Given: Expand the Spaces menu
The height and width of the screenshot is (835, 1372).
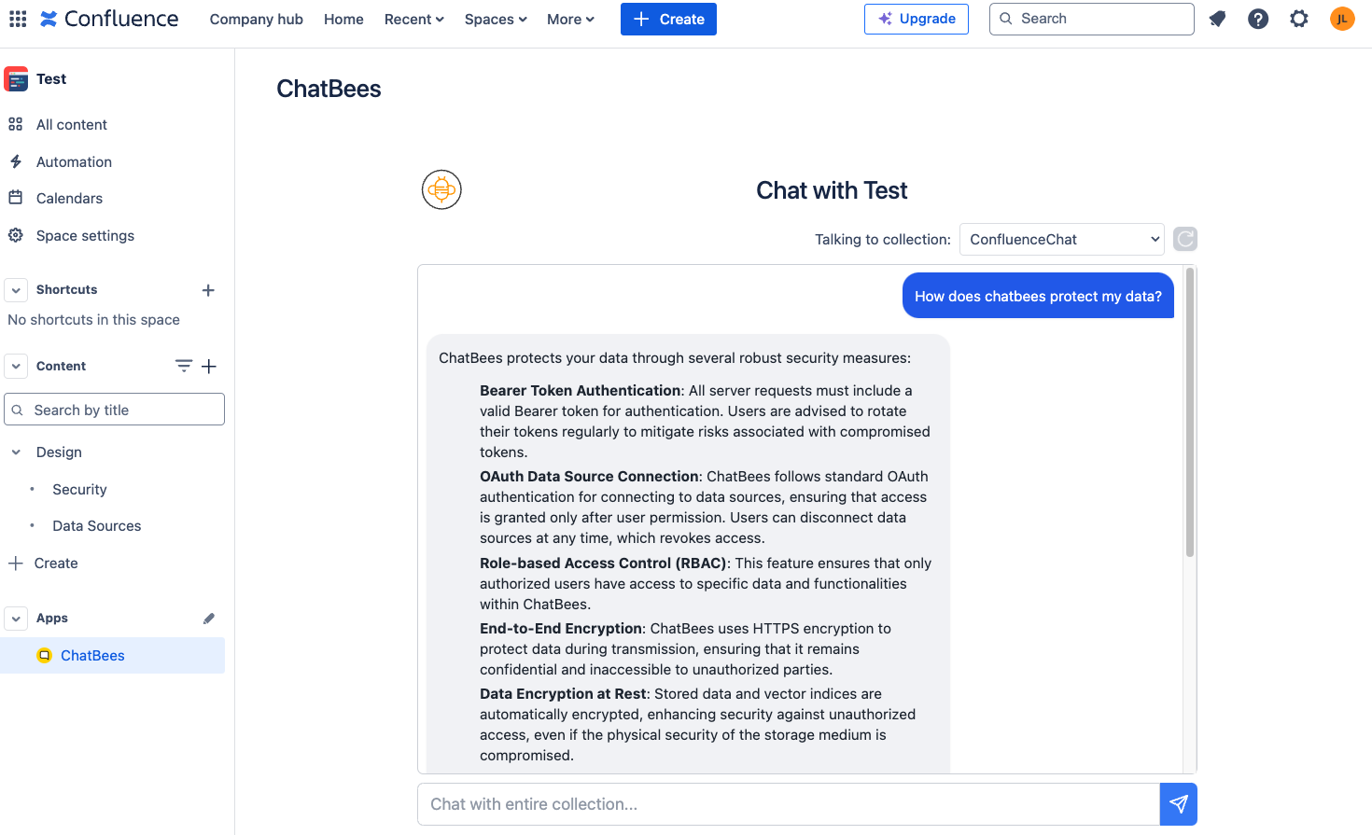Looking at the screenshot, I should [496, 20].
